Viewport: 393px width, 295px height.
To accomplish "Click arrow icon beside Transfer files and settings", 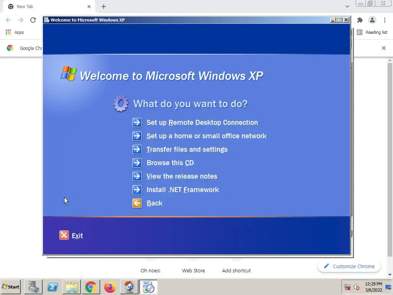I will click(137, 149).
